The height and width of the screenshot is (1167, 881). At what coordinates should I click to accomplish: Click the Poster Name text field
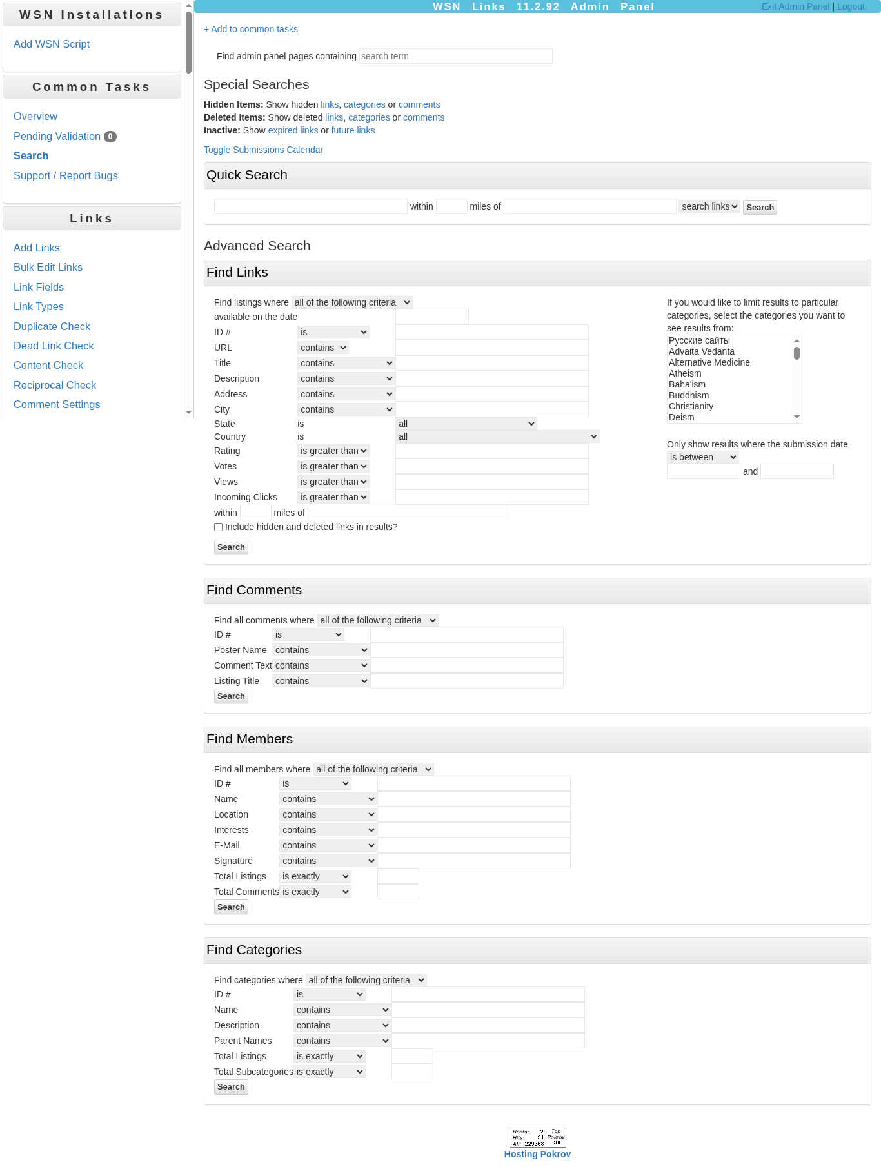pyautogui.click(x=467, y=650)
